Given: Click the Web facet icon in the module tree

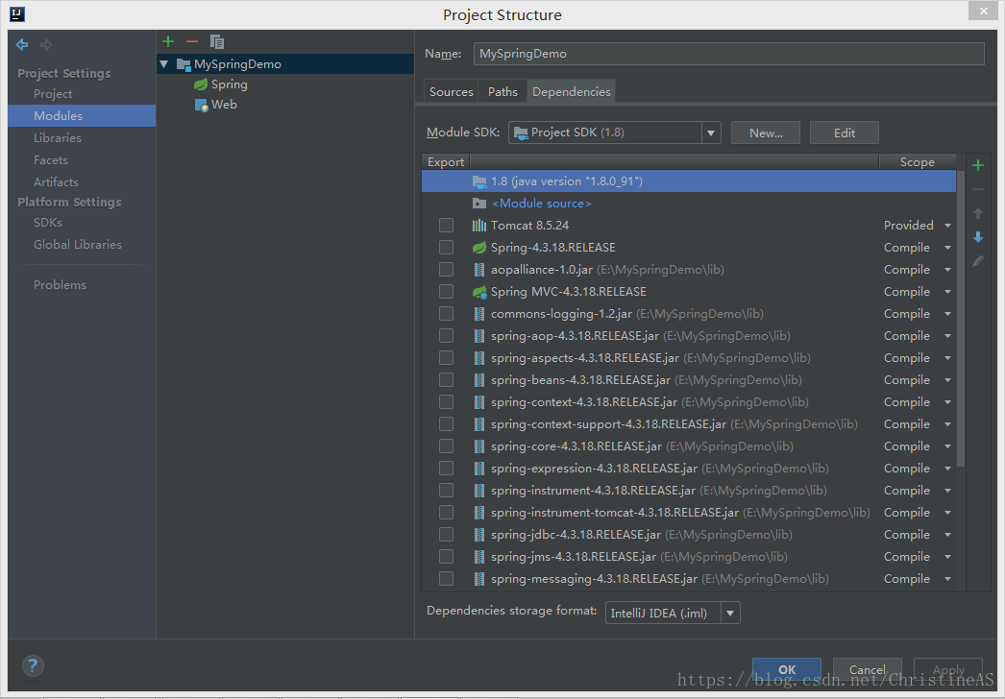Looking at the screenshot, I should pyautogui.click(x=201, y=105).
